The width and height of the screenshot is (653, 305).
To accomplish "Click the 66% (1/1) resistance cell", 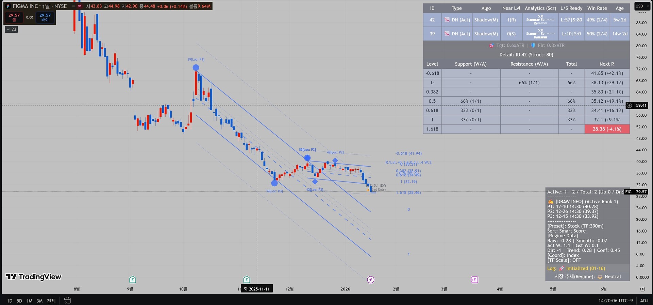I will pyautogui.click(x=529, y=82).
